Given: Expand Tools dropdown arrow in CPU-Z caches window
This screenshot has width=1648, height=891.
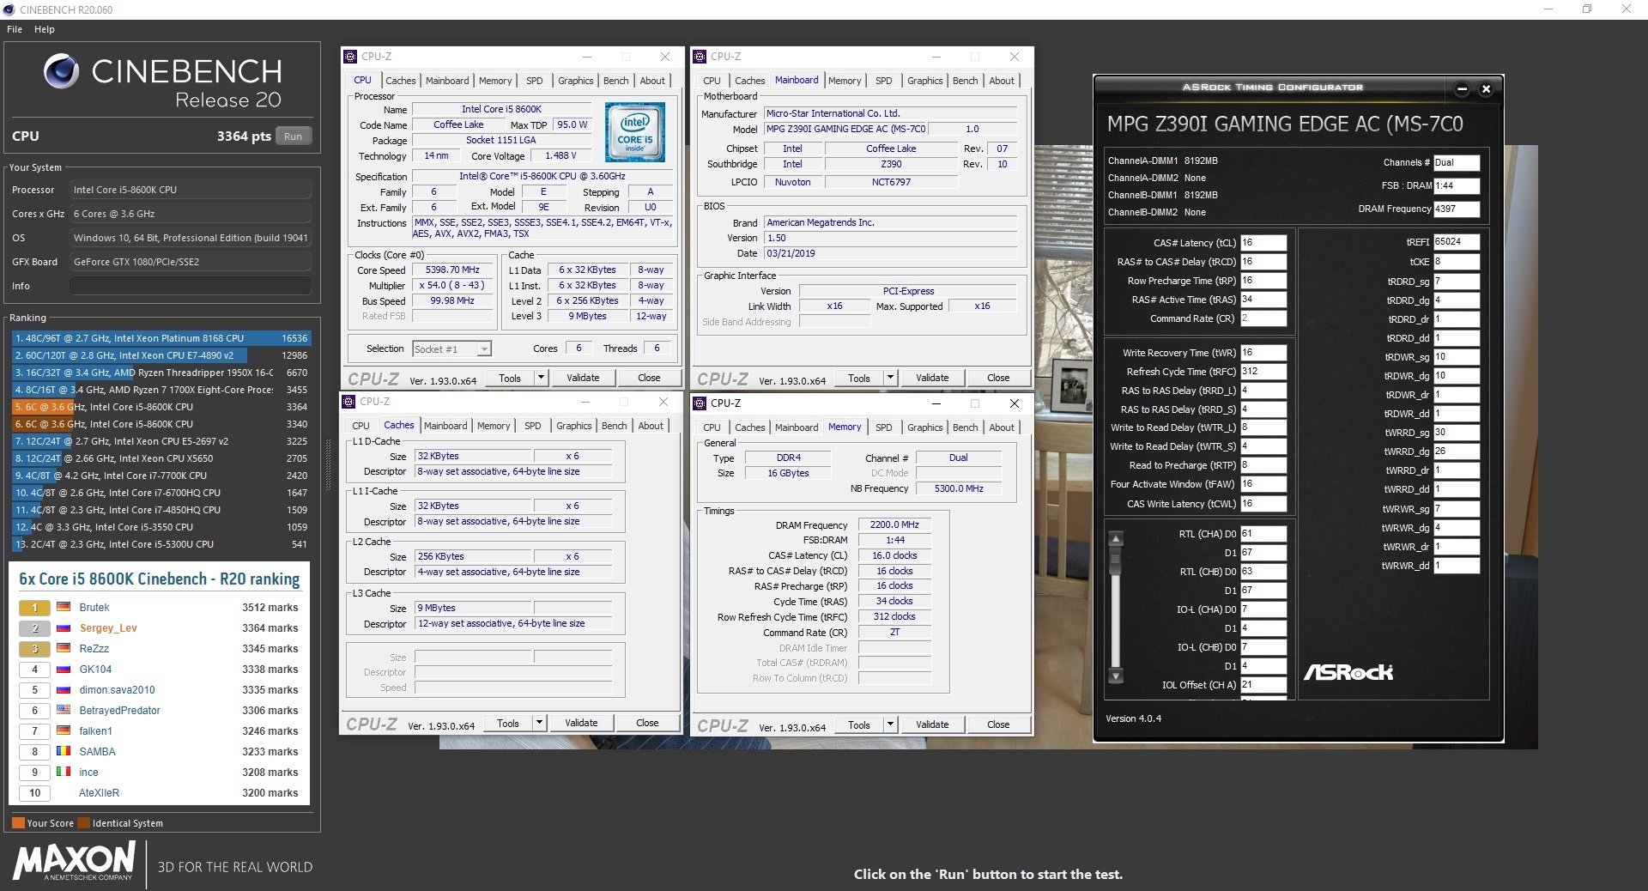Looking at the screenshot, I should 539,723.
